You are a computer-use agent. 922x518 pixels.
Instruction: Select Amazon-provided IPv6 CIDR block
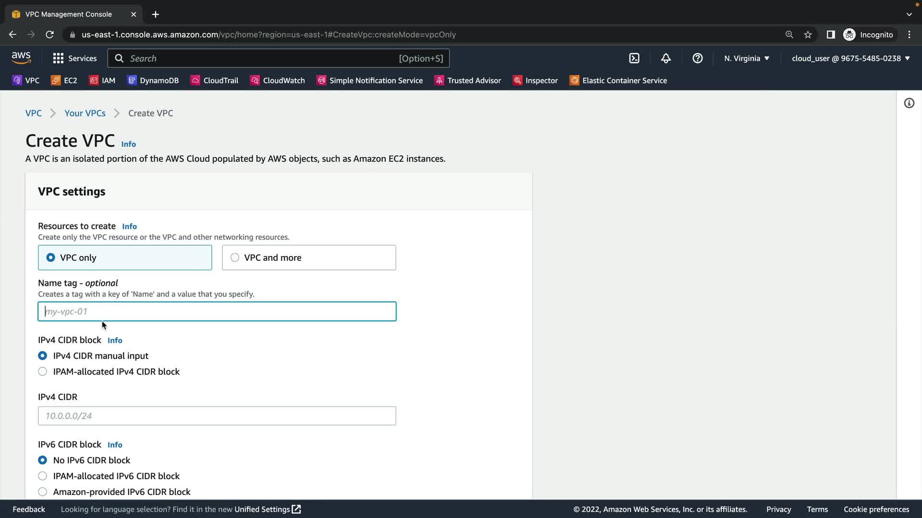click(x=43, y=492)
